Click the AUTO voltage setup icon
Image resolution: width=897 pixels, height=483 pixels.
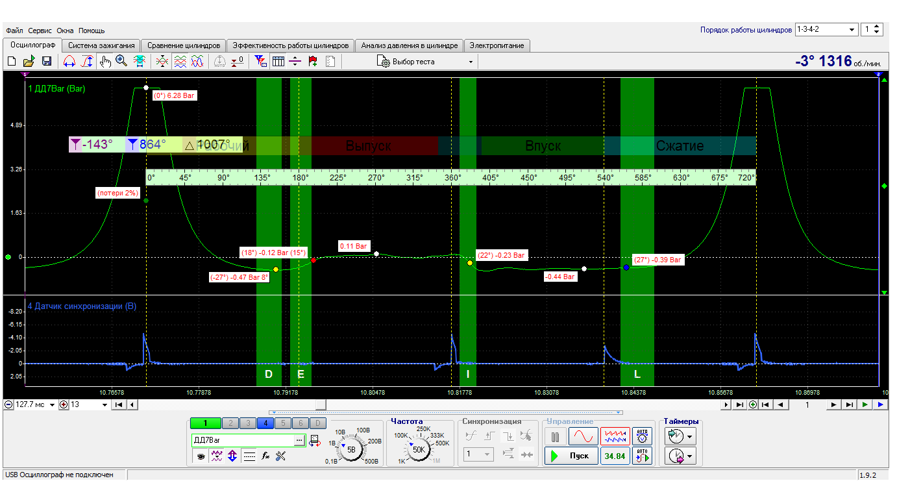(x=643, y=436)
